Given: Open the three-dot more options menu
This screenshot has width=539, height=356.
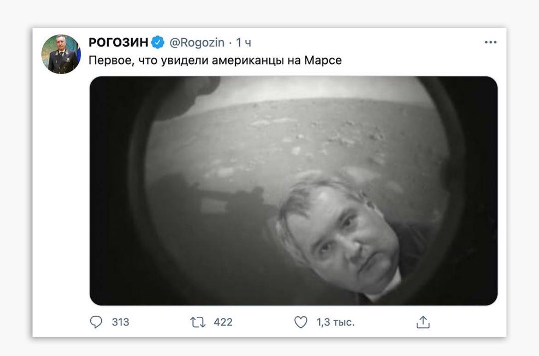Looking at the screenshot, I should (x=491, y=42).
